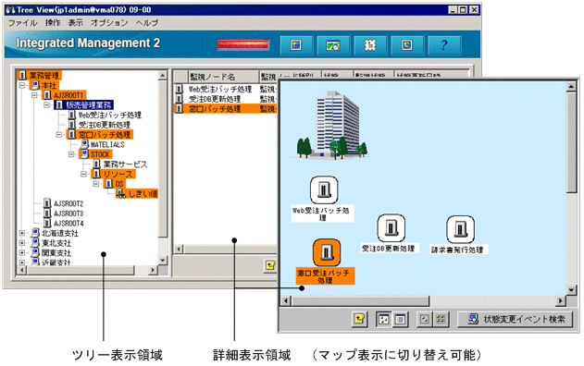Click the toolbar icon with letter C
The image size is (584, 366).
(x=407, y=45)
